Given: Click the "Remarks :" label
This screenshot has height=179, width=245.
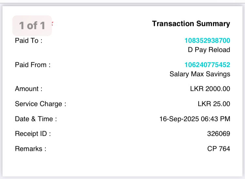Looking at the screenshot, I should [x=31, y=149].
